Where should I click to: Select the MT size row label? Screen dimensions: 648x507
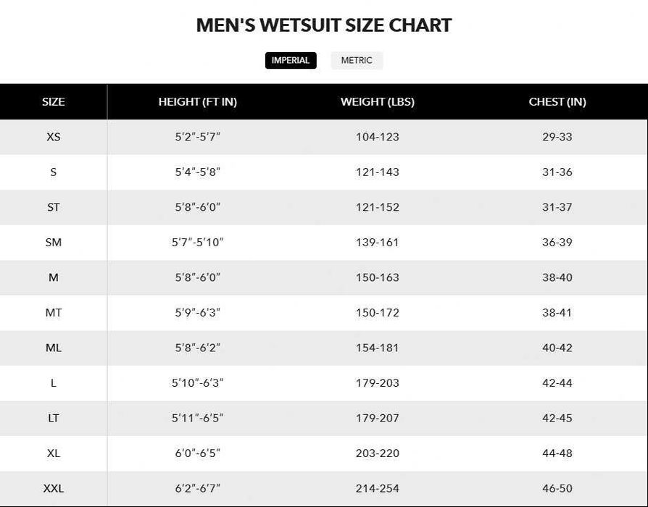(54, 313)
